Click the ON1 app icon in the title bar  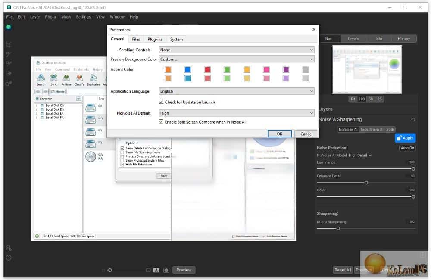tap(9, 7)
